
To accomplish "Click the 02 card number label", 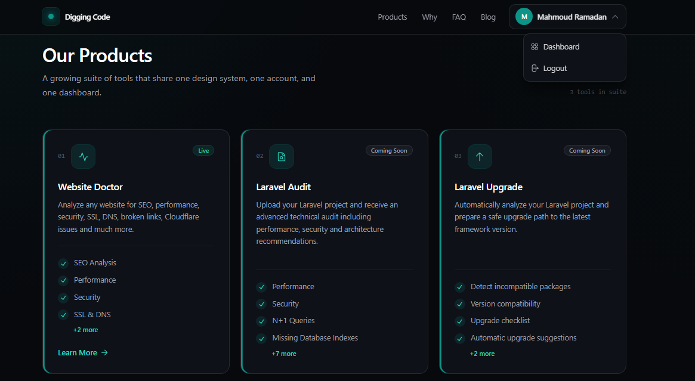I will coord(260,156).
